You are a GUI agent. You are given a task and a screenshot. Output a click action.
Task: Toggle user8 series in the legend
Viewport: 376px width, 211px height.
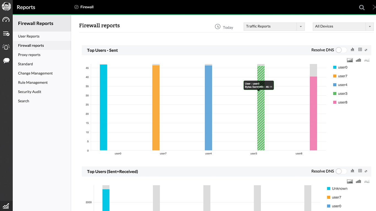pos(340,102)
